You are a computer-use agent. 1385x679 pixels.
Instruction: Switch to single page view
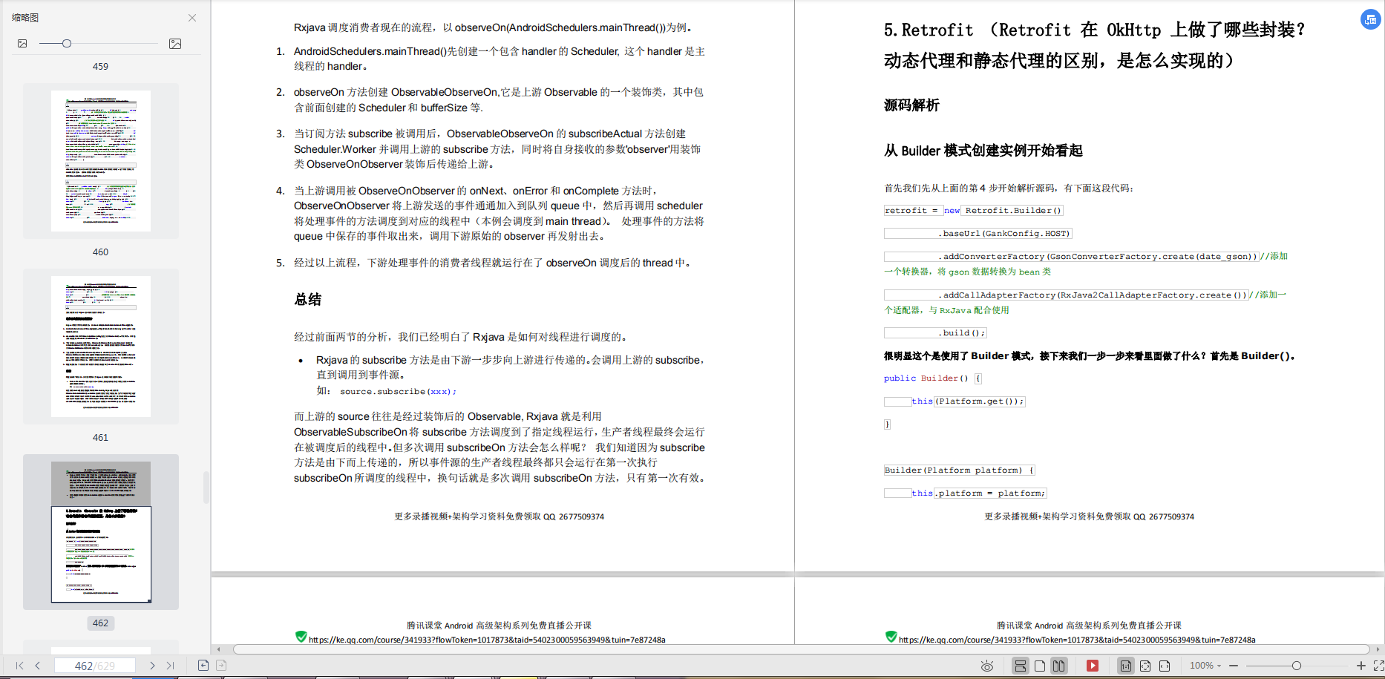[1040, 666]
